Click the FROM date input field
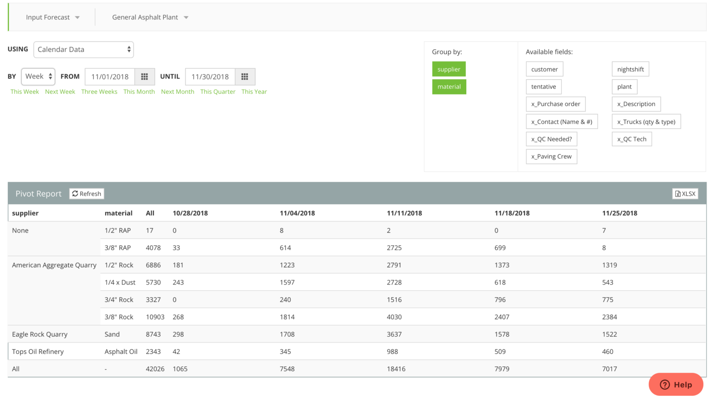This screenshot has width=714, height=398. [110, 77]
